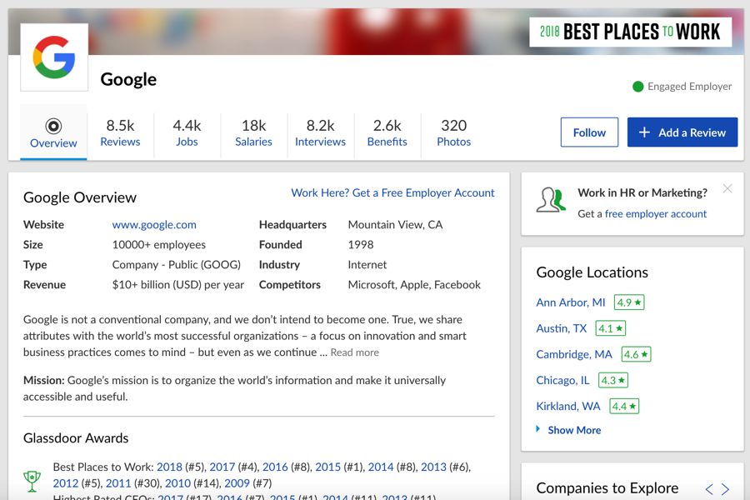Open the 8.2k Interviews tab
The height and width of the screenshot is (500, 750).
pos(321,132)
